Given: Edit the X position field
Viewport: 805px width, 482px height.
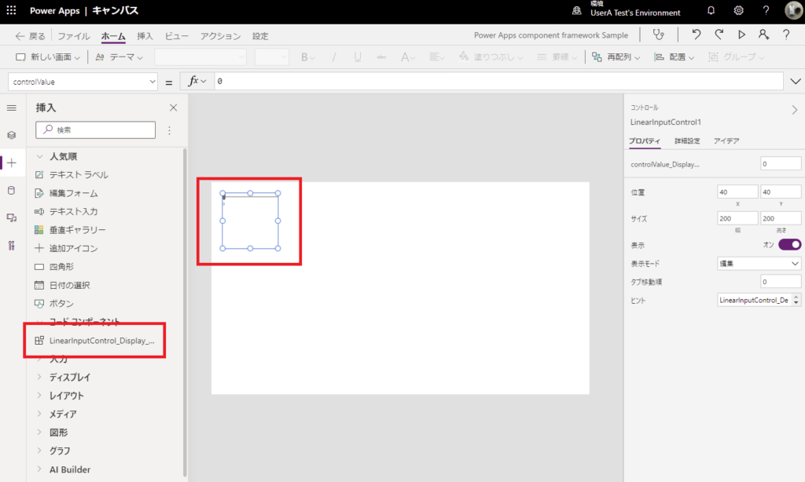Looking at the screenshot, I should (x=737, y=192).
